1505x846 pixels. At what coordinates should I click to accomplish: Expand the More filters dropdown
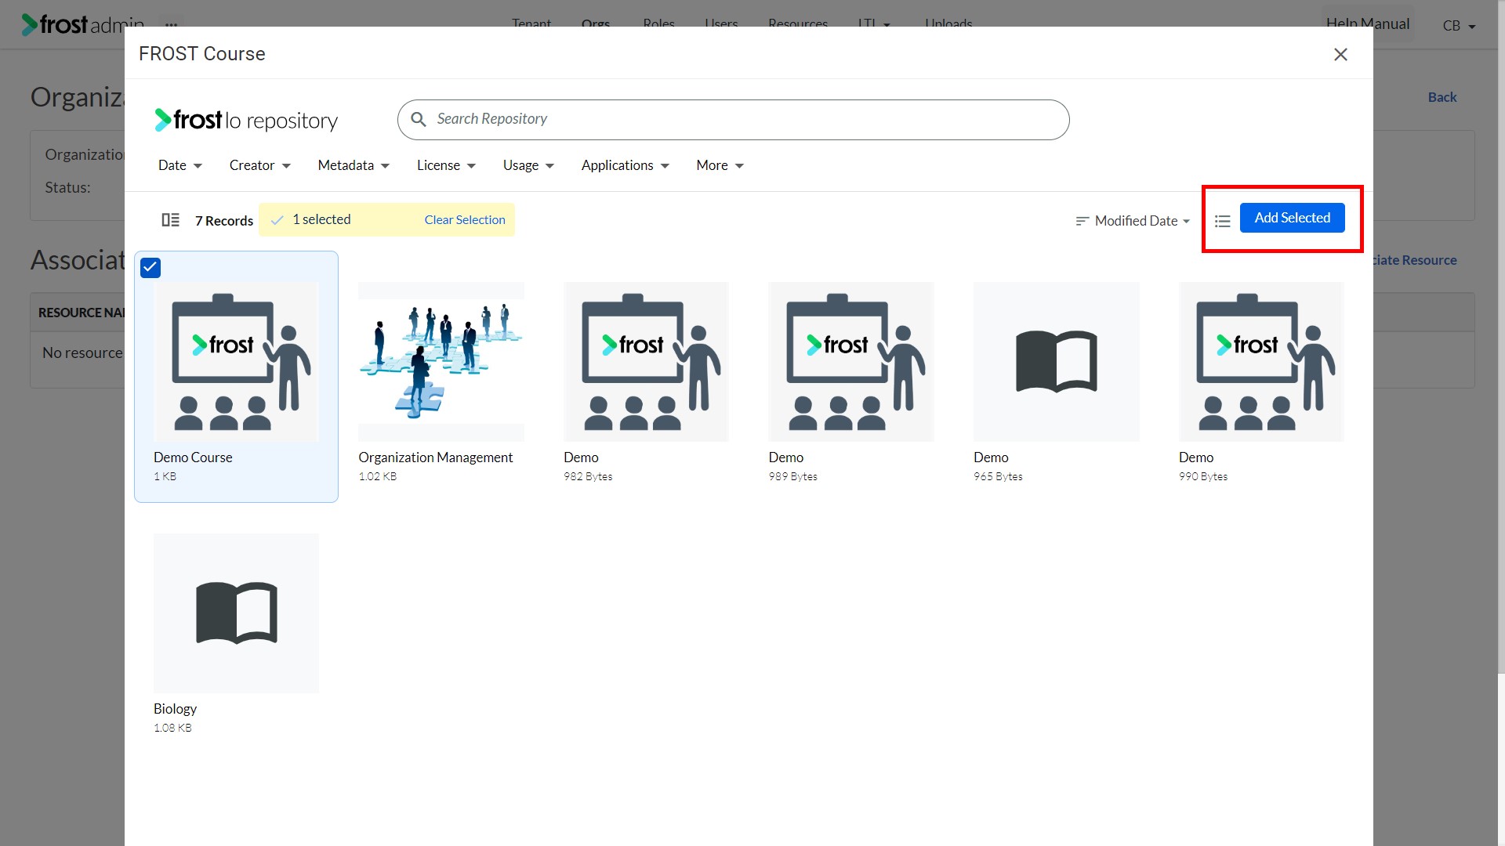(720, 165)
